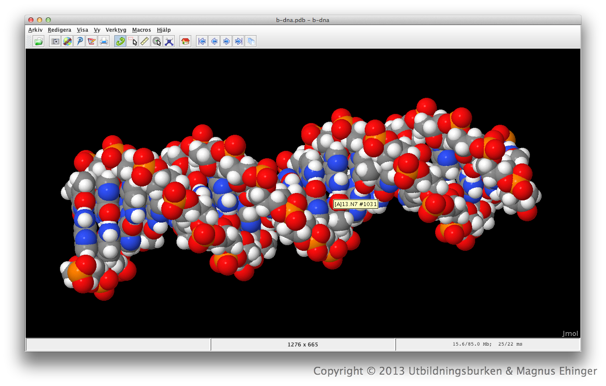Open a file with the folder icon
Viewport: 606px width, 386px height.
pos(39,41)
